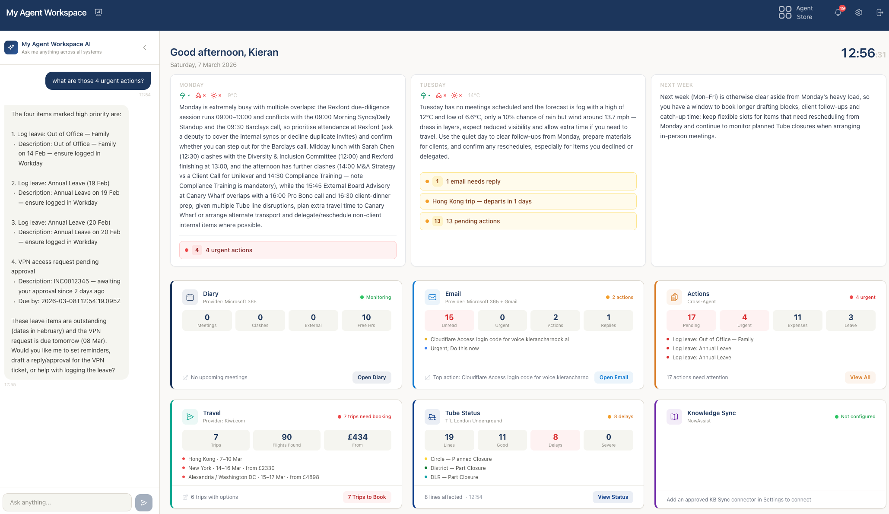Viewport: 889px width, 514px height.
Task: Click the notifications bell with 19 alerts
Action: click(838, 13)
